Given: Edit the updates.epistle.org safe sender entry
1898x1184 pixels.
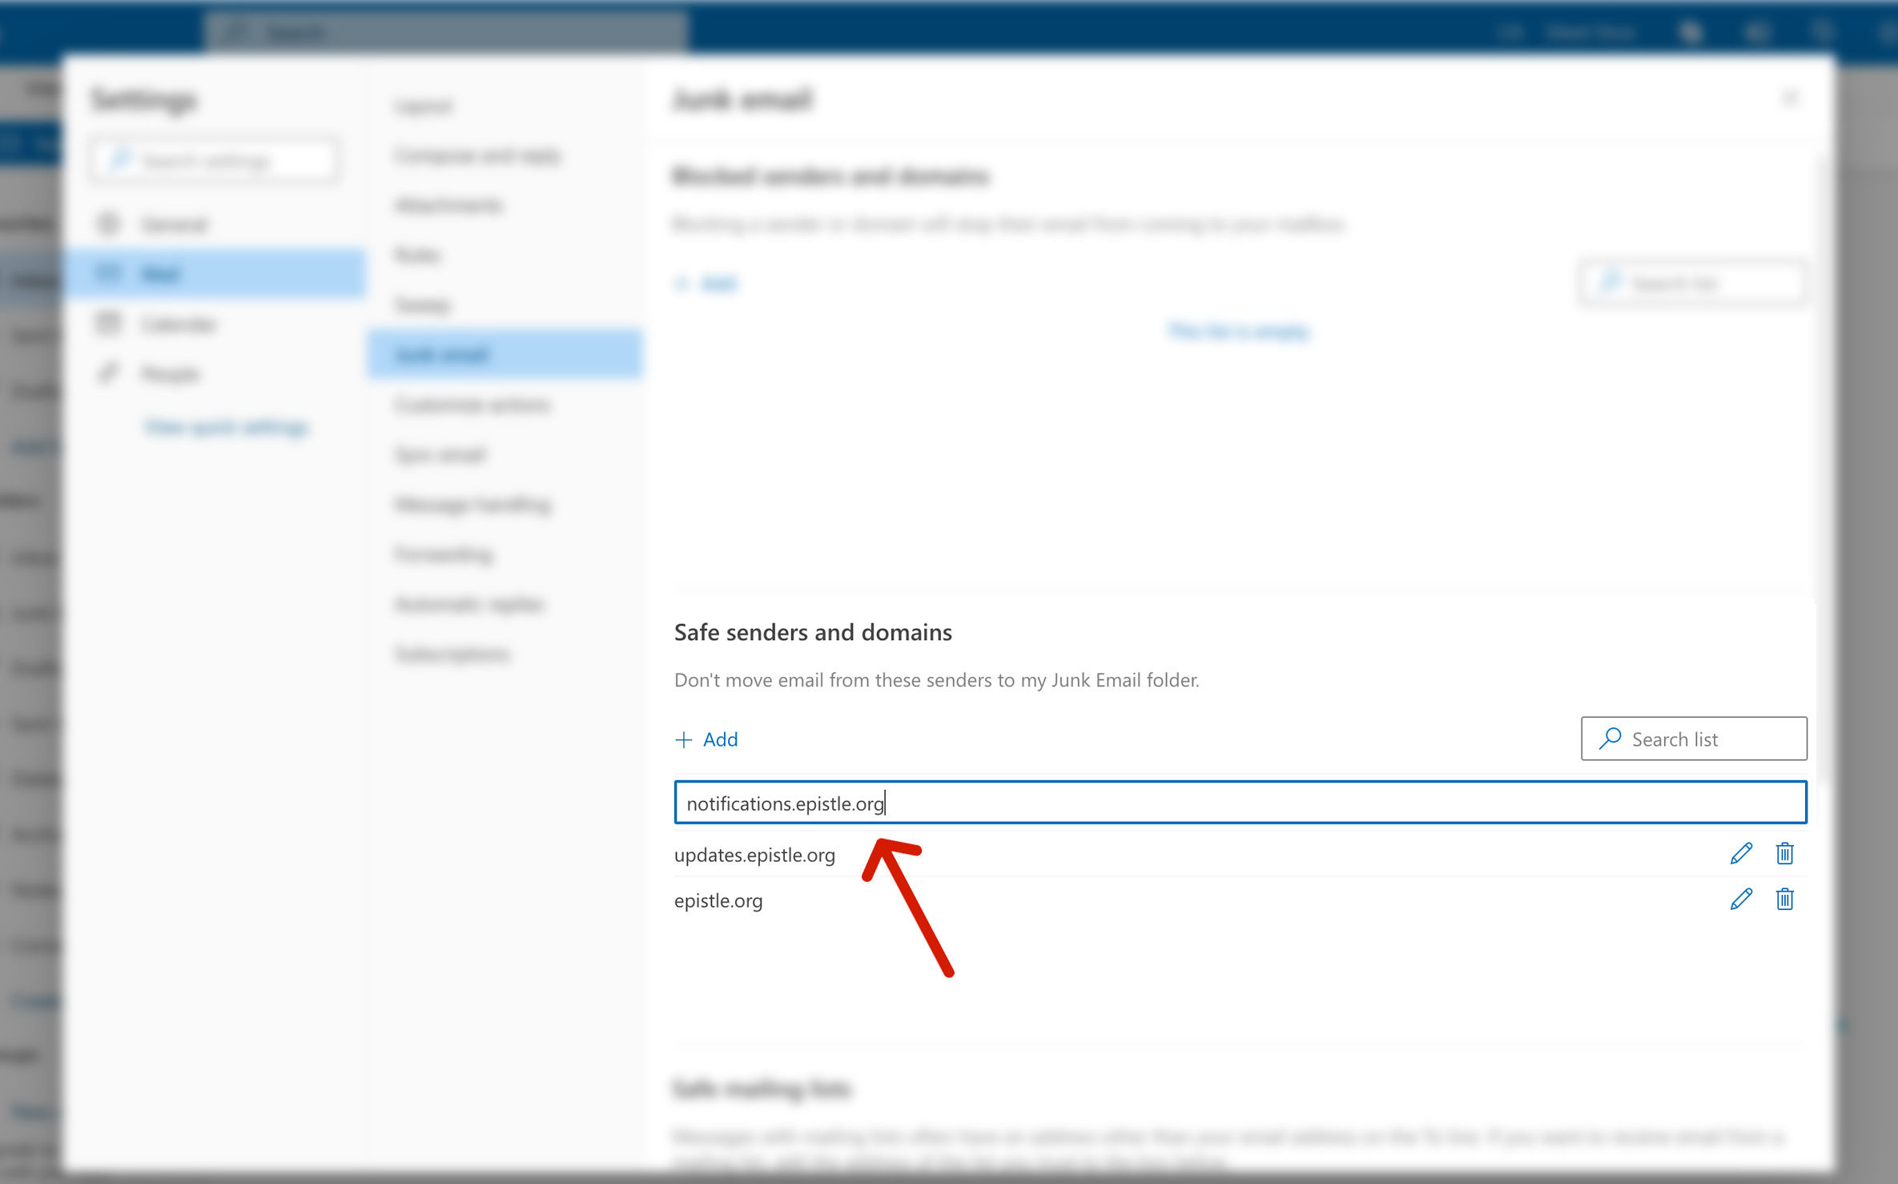Looking at the screenshot, I should 1740,854.
